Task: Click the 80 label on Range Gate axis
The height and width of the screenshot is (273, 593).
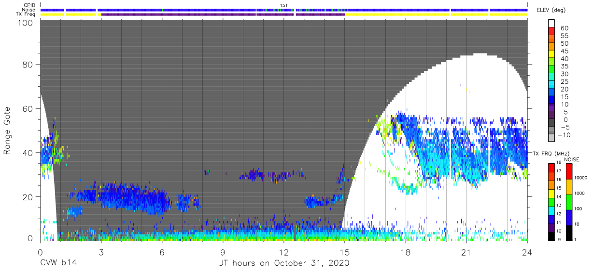Action: [x=28, y=65]
